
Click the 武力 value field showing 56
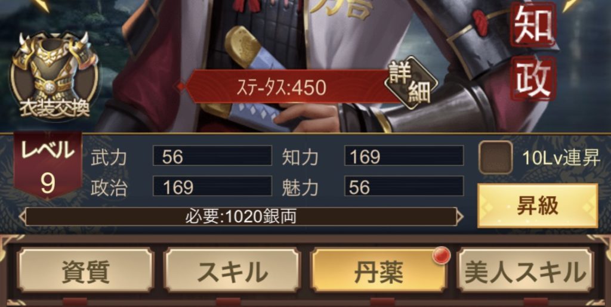(212, 156)
